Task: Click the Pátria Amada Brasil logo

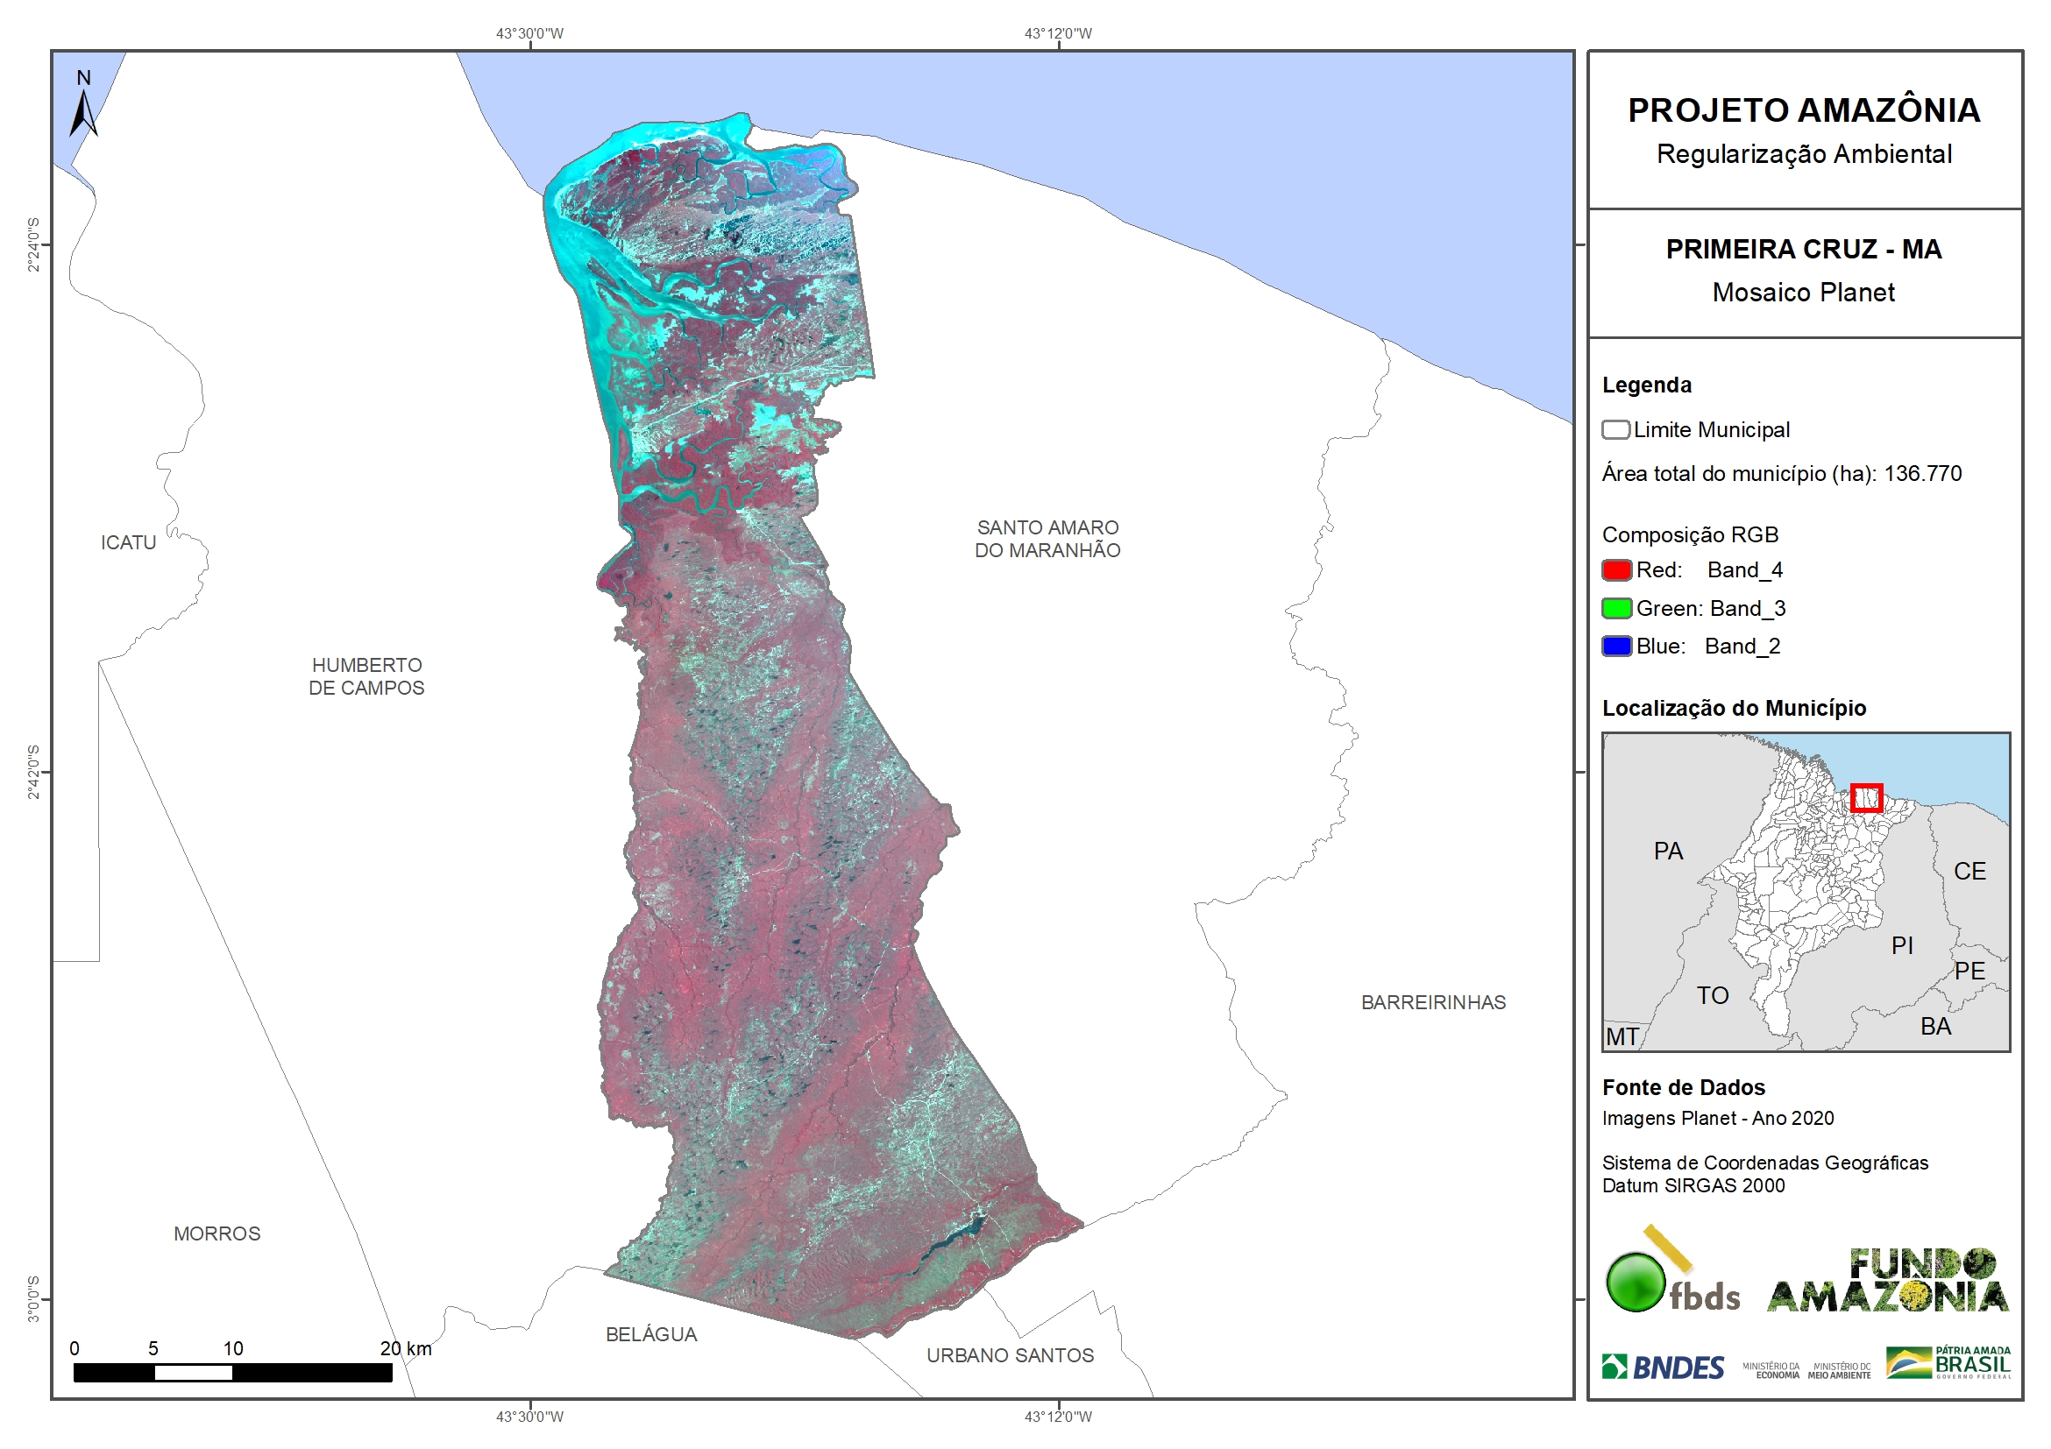Action: 1948,1363
